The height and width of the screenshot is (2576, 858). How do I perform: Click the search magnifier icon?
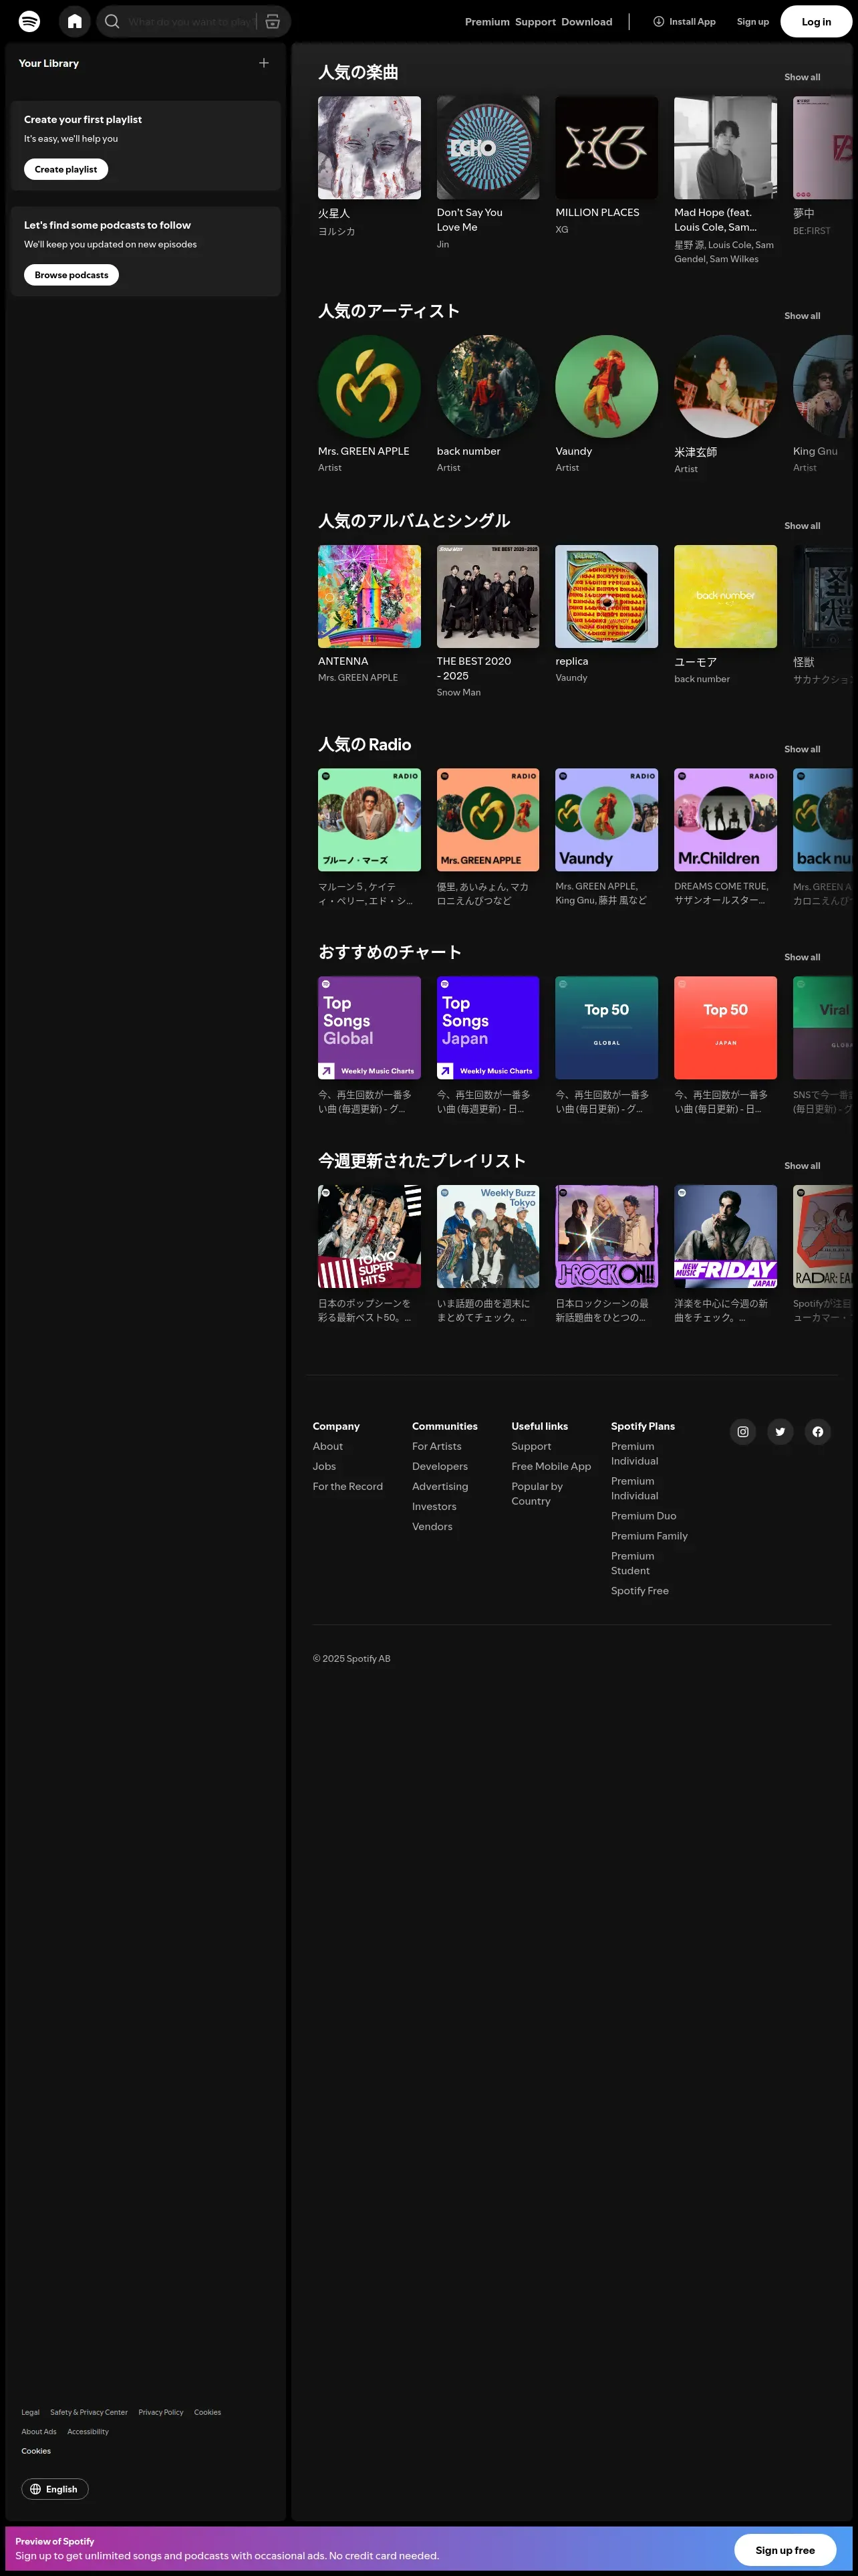pyautogui.click(x=112, y=21)
